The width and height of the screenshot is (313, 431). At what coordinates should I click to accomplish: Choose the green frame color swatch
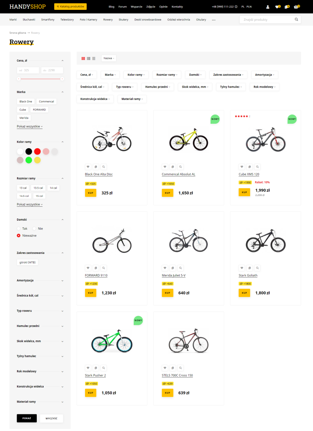29,160
